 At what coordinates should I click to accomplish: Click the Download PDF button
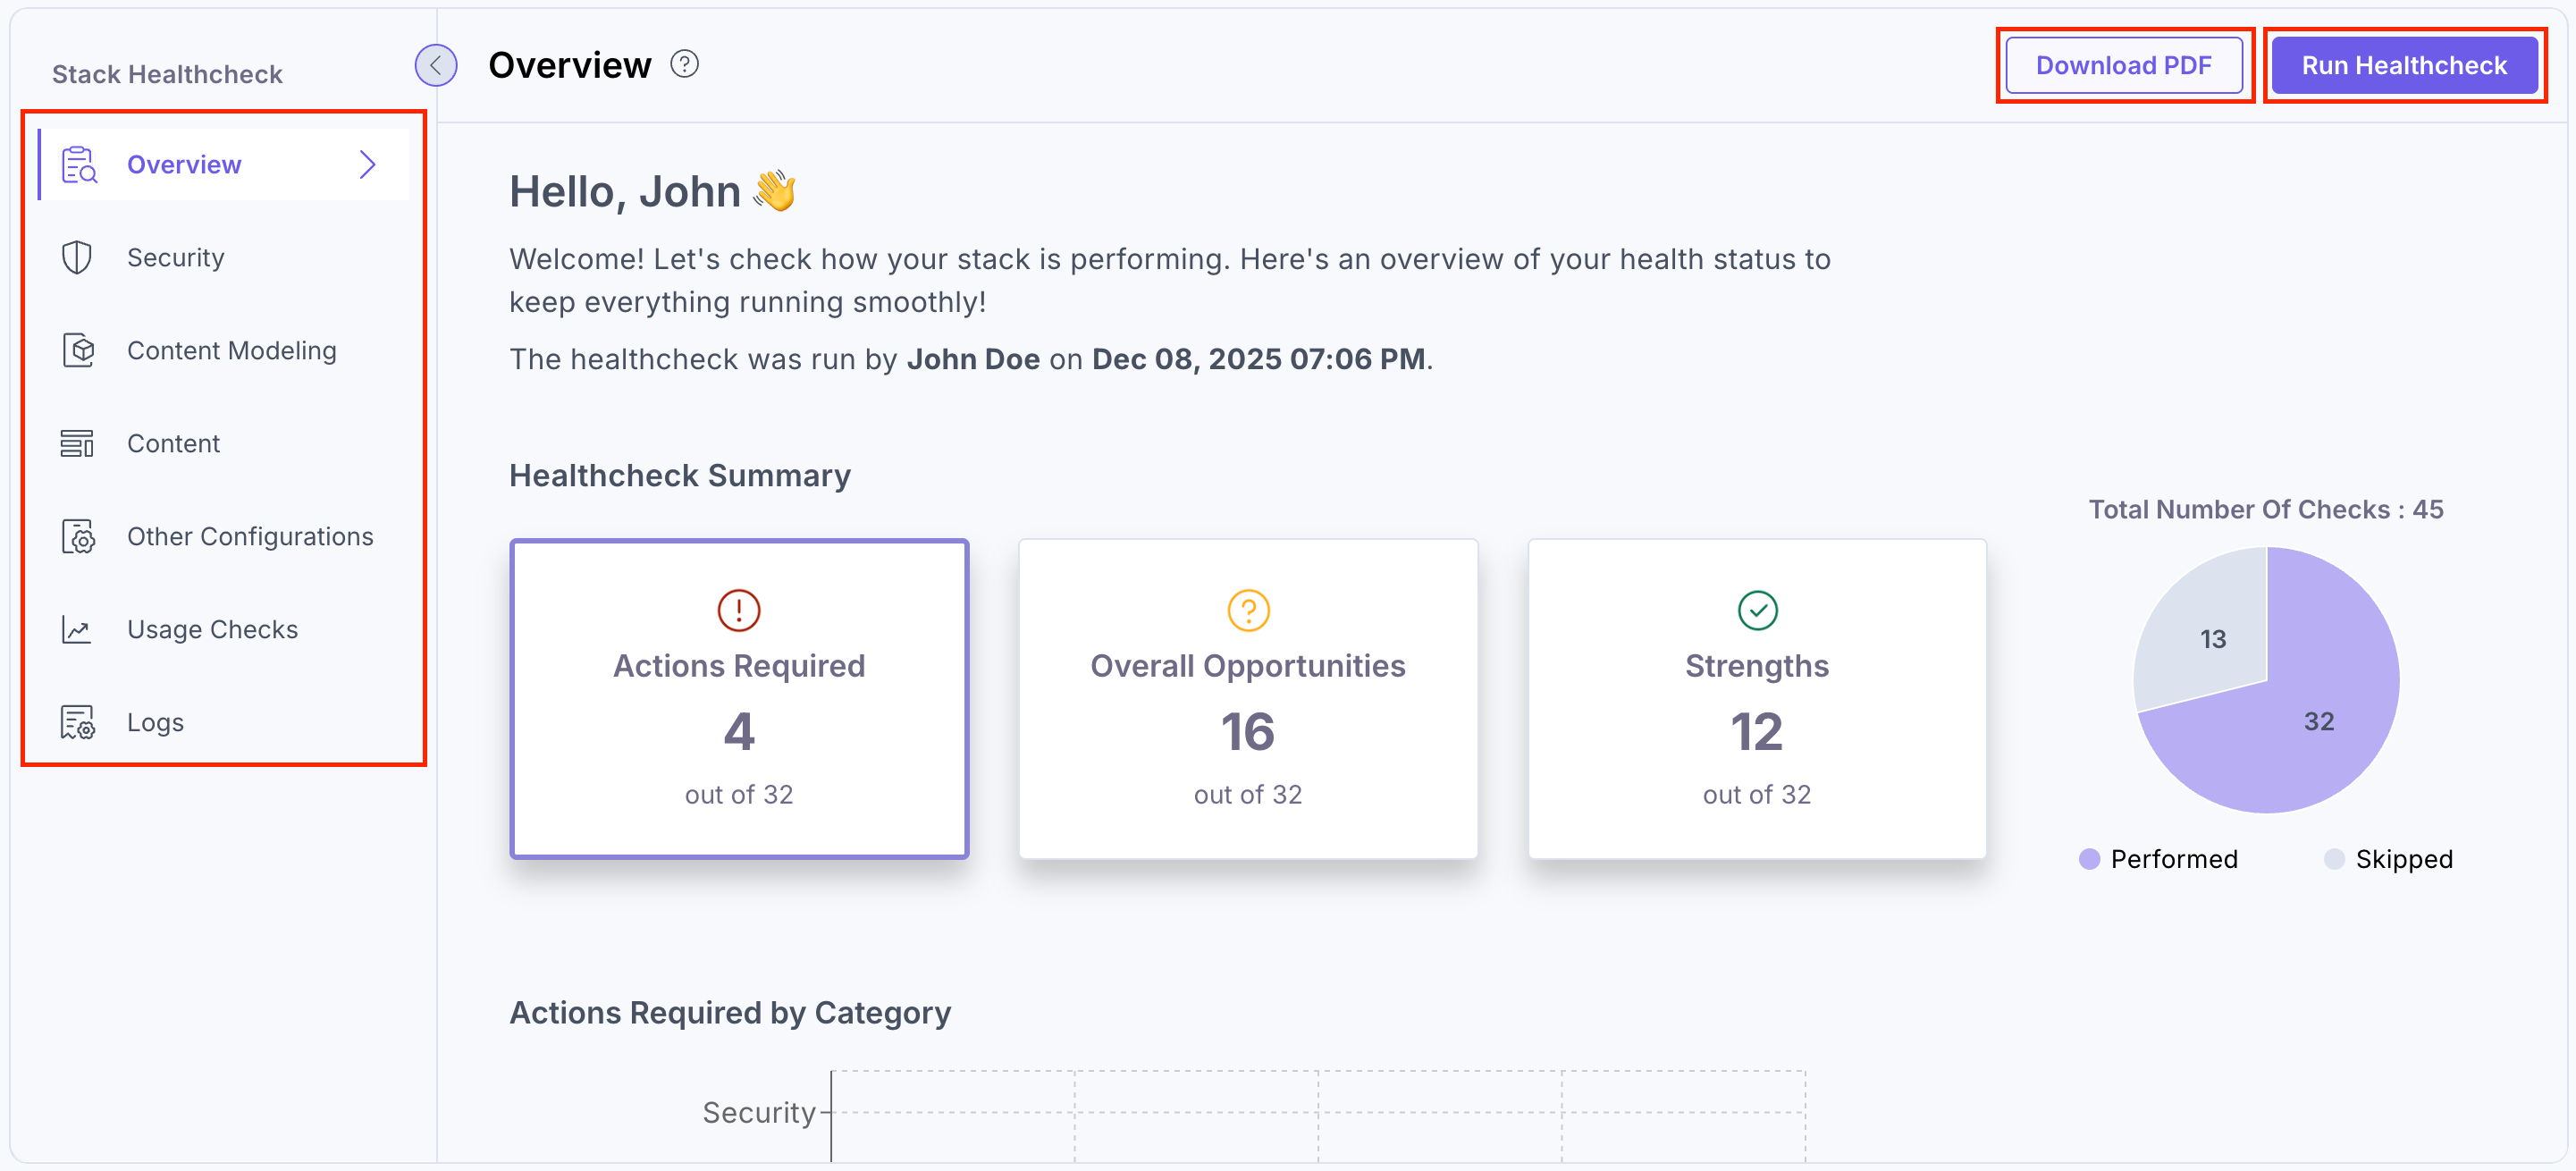tap(2124, 64)
